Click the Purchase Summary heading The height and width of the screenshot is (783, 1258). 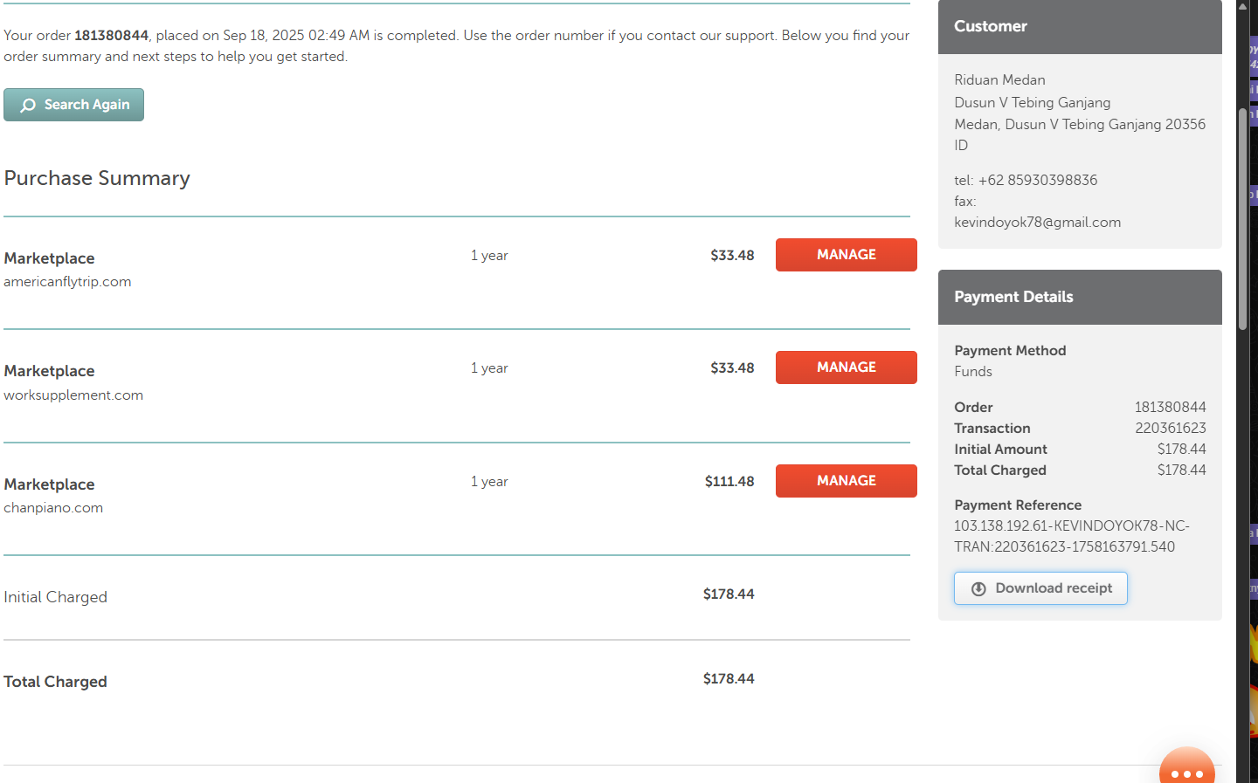coord(97,178)
